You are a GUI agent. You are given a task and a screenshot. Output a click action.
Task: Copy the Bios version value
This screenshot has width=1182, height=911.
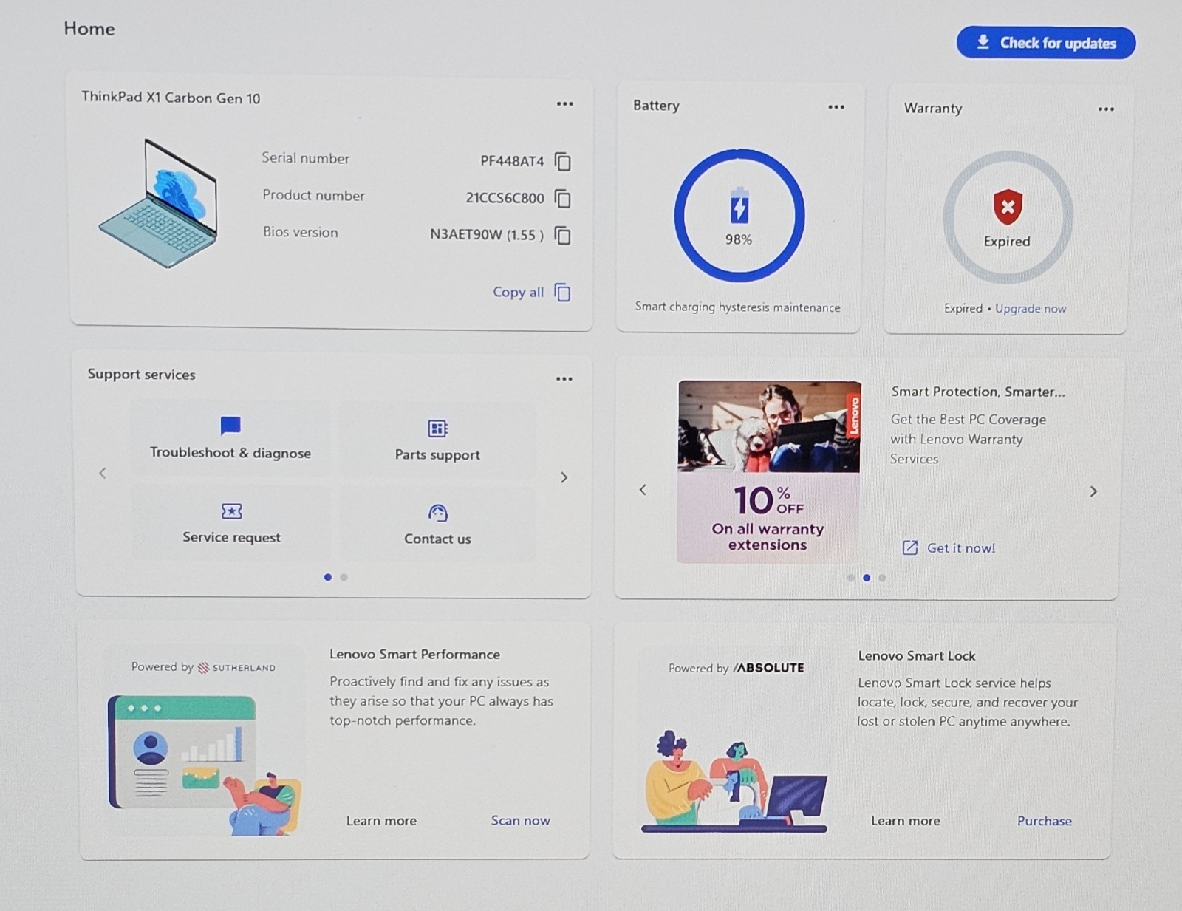coord(563,236)
